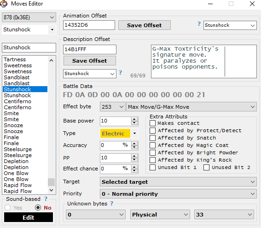Select the first Smite list entry
Image resolution: width=261 pixels, height=228 pixels.
pos(25,113)
